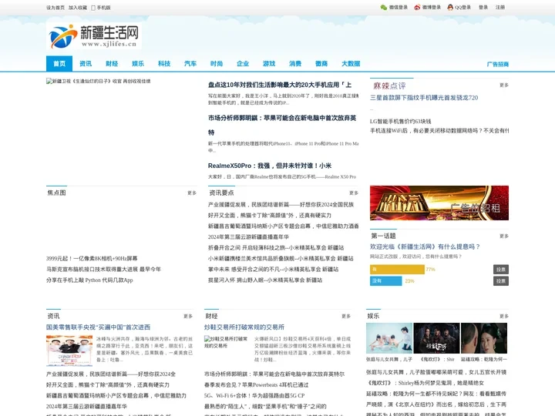Click the 广告招商 link in navigation bar
The image size is (555, 416).
pyautogui.click(x=498, y=64)
